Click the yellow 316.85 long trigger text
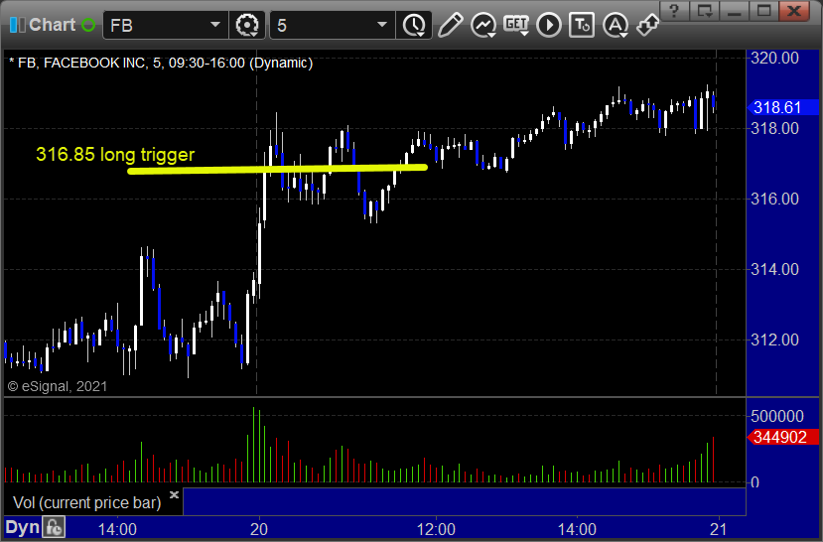This screenshot has width=823, height=542. [x=115, y=154]
